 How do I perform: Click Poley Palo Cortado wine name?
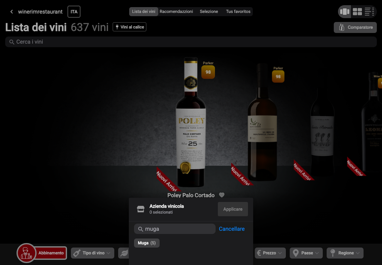(191, 195)
